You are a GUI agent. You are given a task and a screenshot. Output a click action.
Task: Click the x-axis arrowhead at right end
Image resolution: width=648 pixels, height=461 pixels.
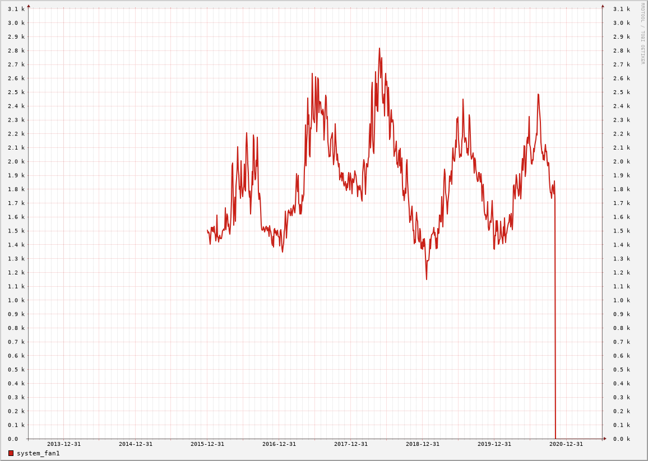click(605, 439)
